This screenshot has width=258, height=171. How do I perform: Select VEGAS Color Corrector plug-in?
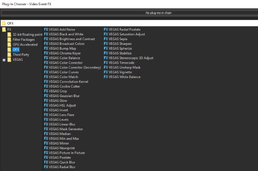tap(63, 63)
